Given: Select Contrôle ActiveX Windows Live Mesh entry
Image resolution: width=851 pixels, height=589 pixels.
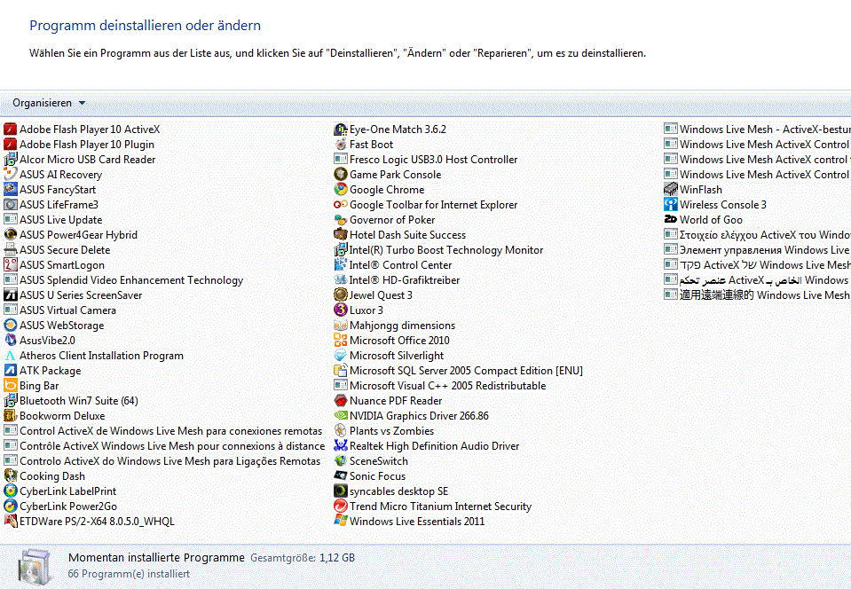Looking at the screenshot, I should coord(164,446).
